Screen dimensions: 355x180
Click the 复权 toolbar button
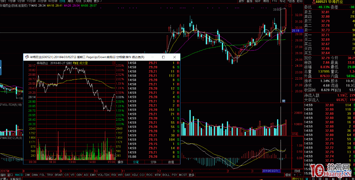[x=242, y=1]
